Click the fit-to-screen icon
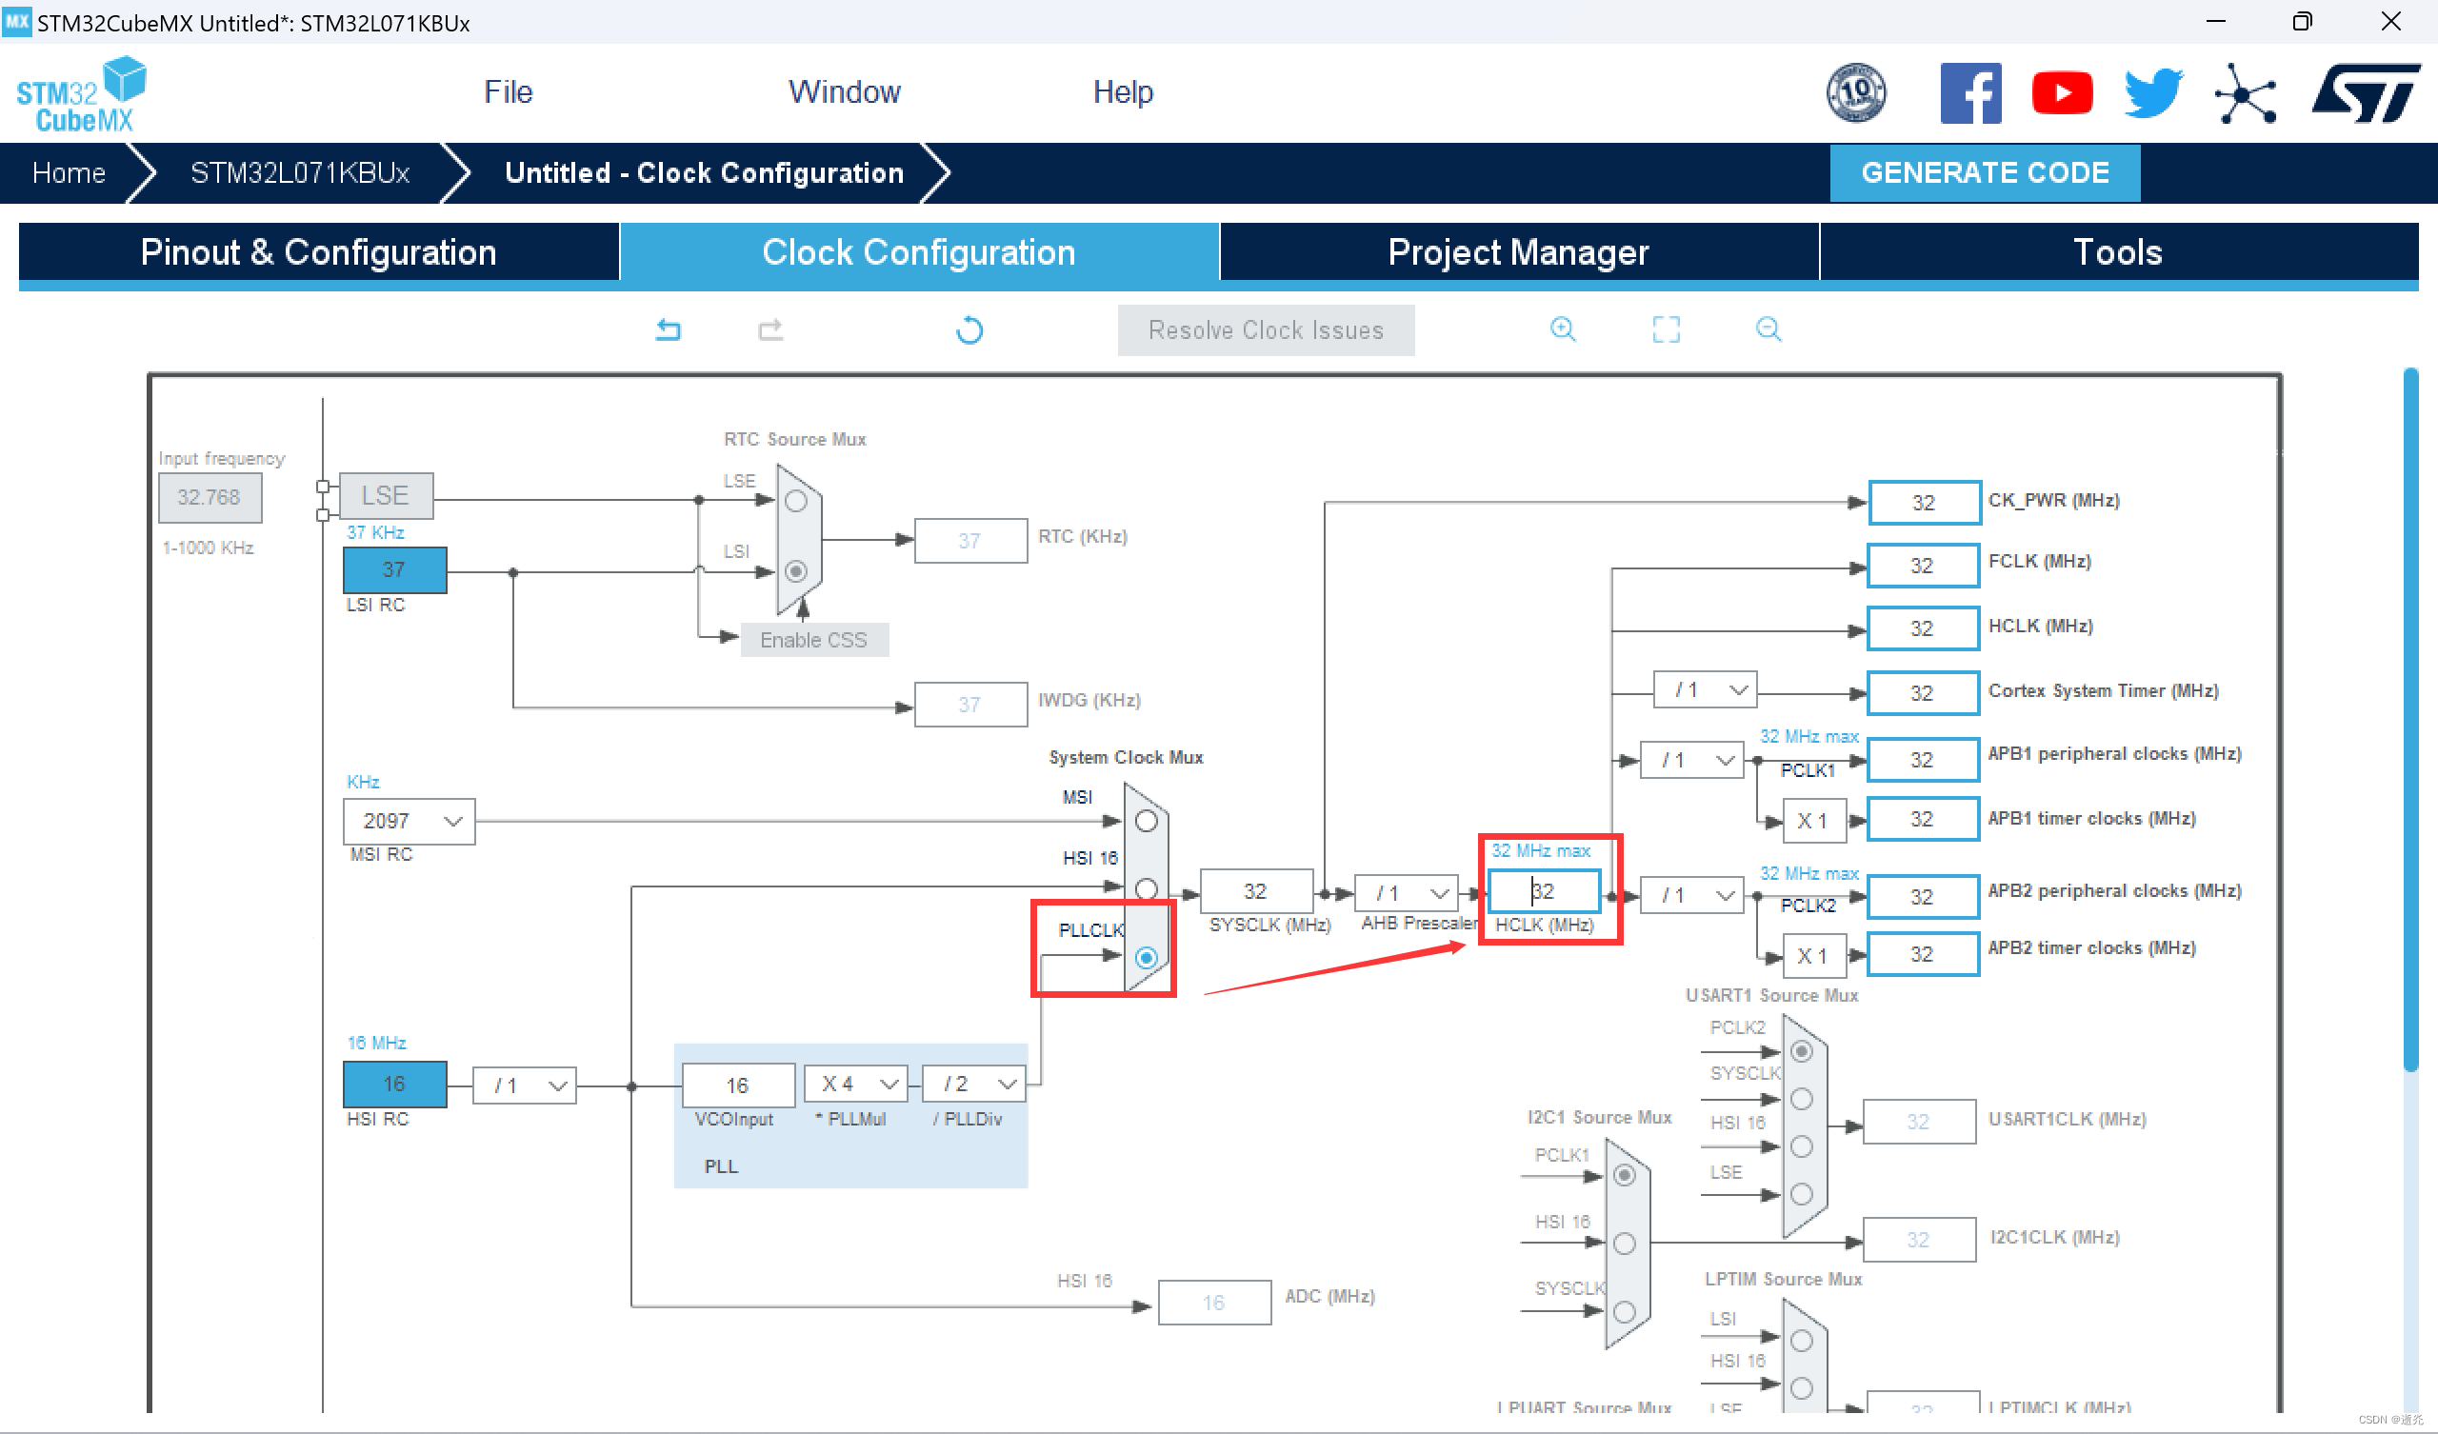The image size is (2438, 1434). point(1666,329)
